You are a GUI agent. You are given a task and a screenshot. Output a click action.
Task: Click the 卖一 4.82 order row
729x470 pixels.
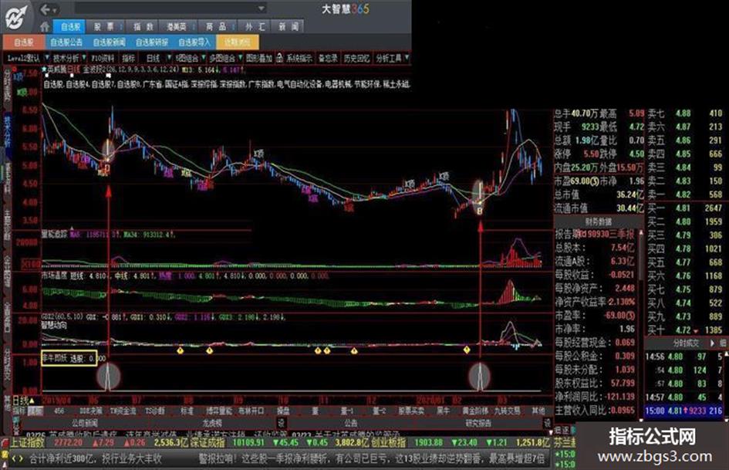[685, 194]
